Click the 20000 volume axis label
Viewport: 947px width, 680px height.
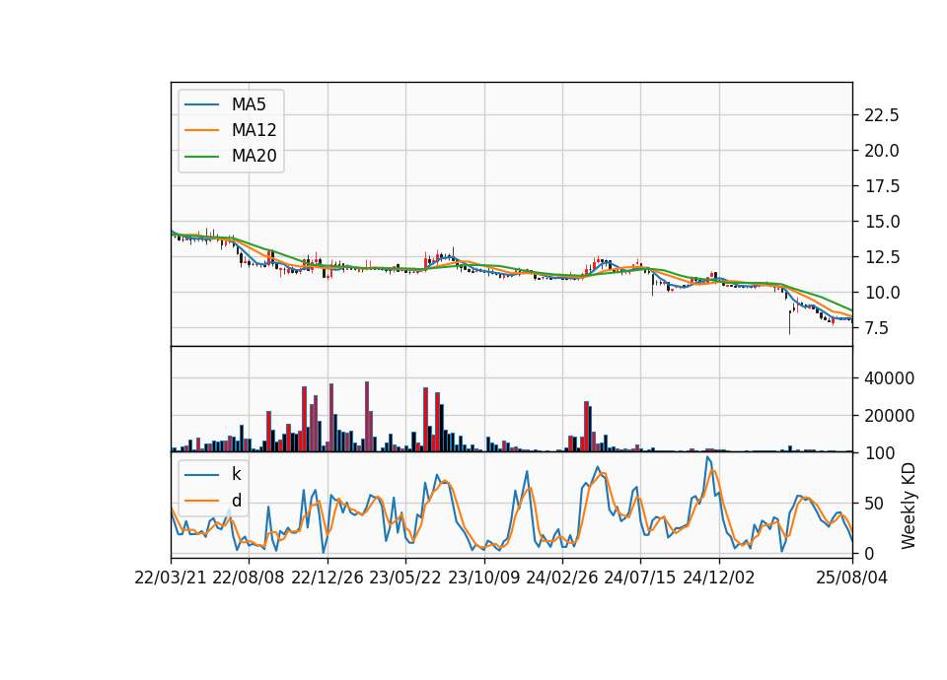(889, 416)
